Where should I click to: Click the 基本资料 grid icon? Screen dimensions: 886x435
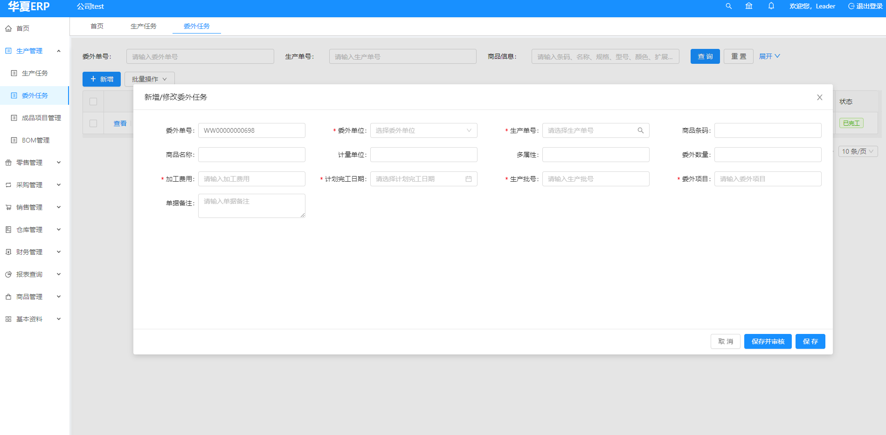8,319
